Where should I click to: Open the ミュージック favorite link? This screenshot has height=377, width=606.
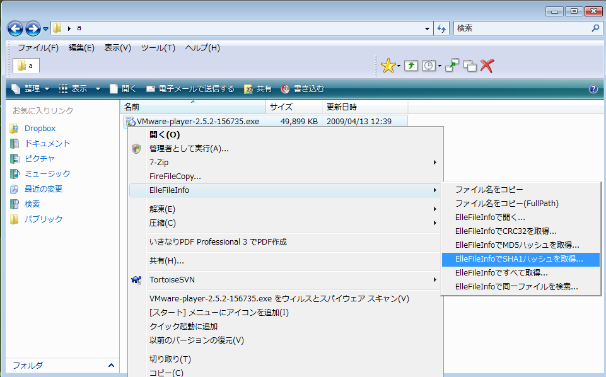[x=47, y=173]
